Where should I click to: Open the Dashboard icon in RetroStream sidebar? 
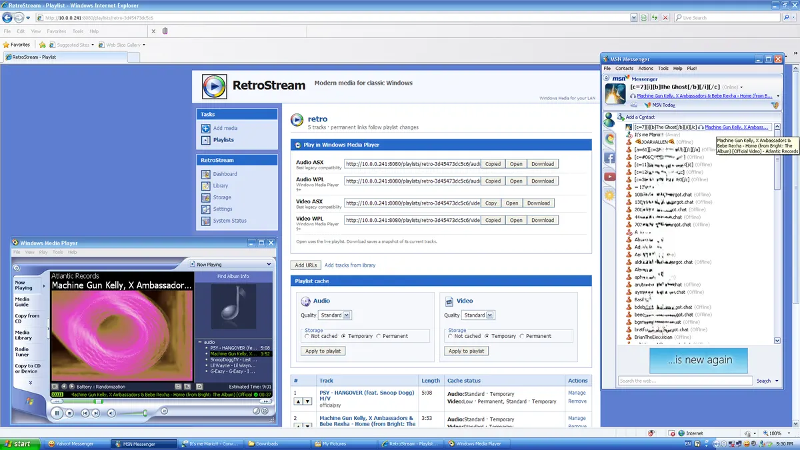[x=206, y=174]
